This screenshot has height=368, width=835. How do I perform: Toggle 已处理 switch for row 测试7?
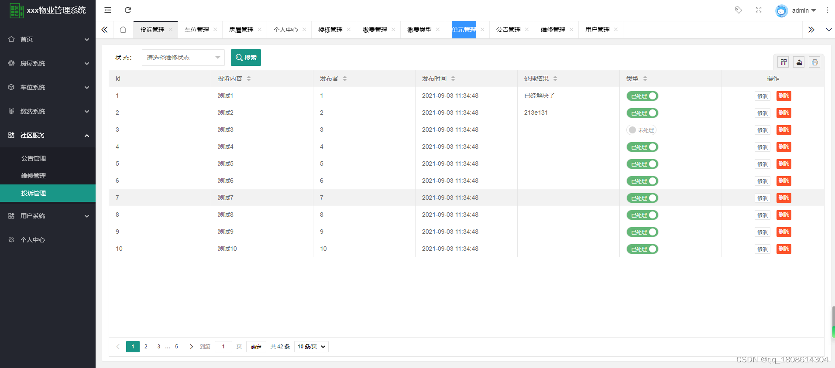tap(643, 198)
